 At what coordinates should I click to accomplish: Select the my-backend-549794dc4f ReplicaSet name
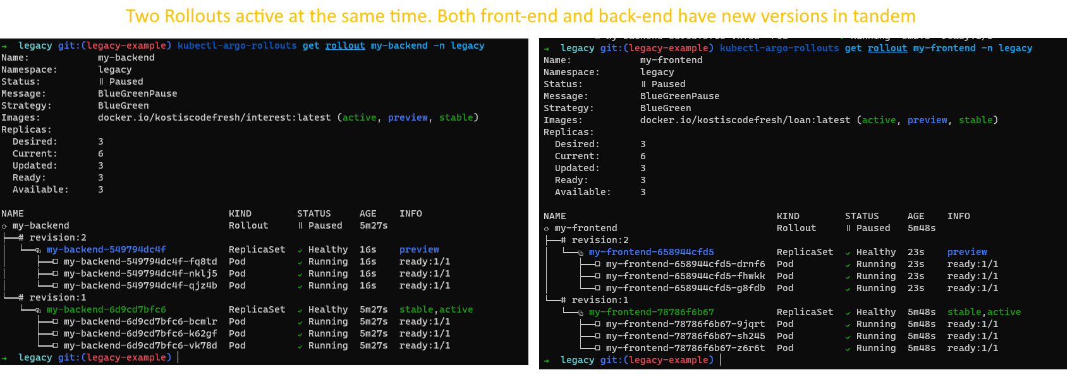pos(106,250)
